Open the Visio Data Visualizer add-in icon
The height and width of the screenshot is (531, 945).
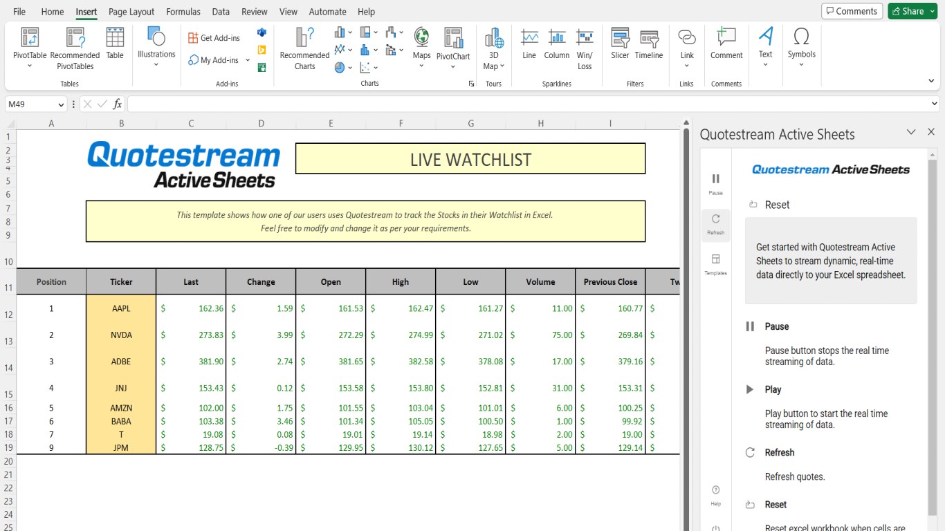262,32
